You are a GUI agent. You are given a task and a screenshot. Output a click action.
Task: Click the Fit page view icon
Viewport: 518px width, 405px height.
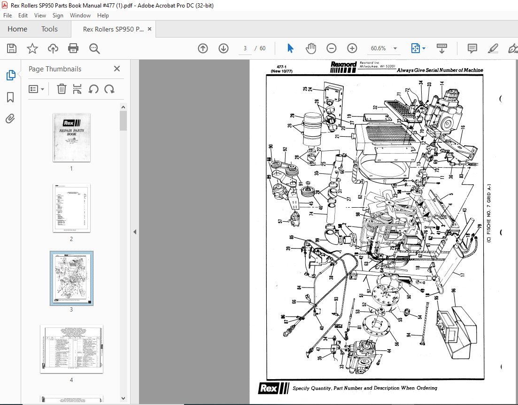pyautogui.click(x=415, y=48)
